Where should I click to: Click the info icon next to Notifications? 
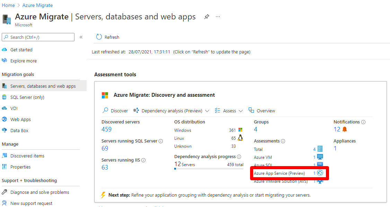pyautogui.click(x=363, y=122)
